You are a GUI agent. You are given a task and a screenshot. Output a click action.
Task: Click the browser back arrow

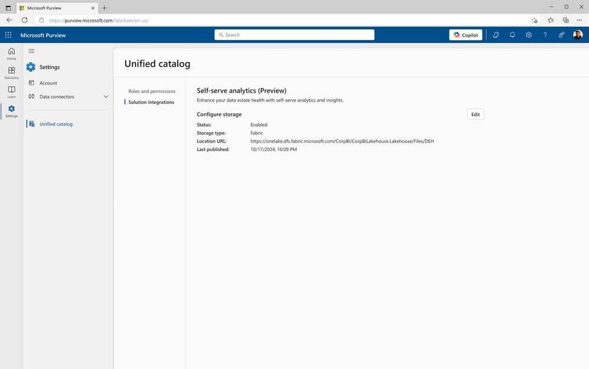pyautogui.click(x=9, y=20)
